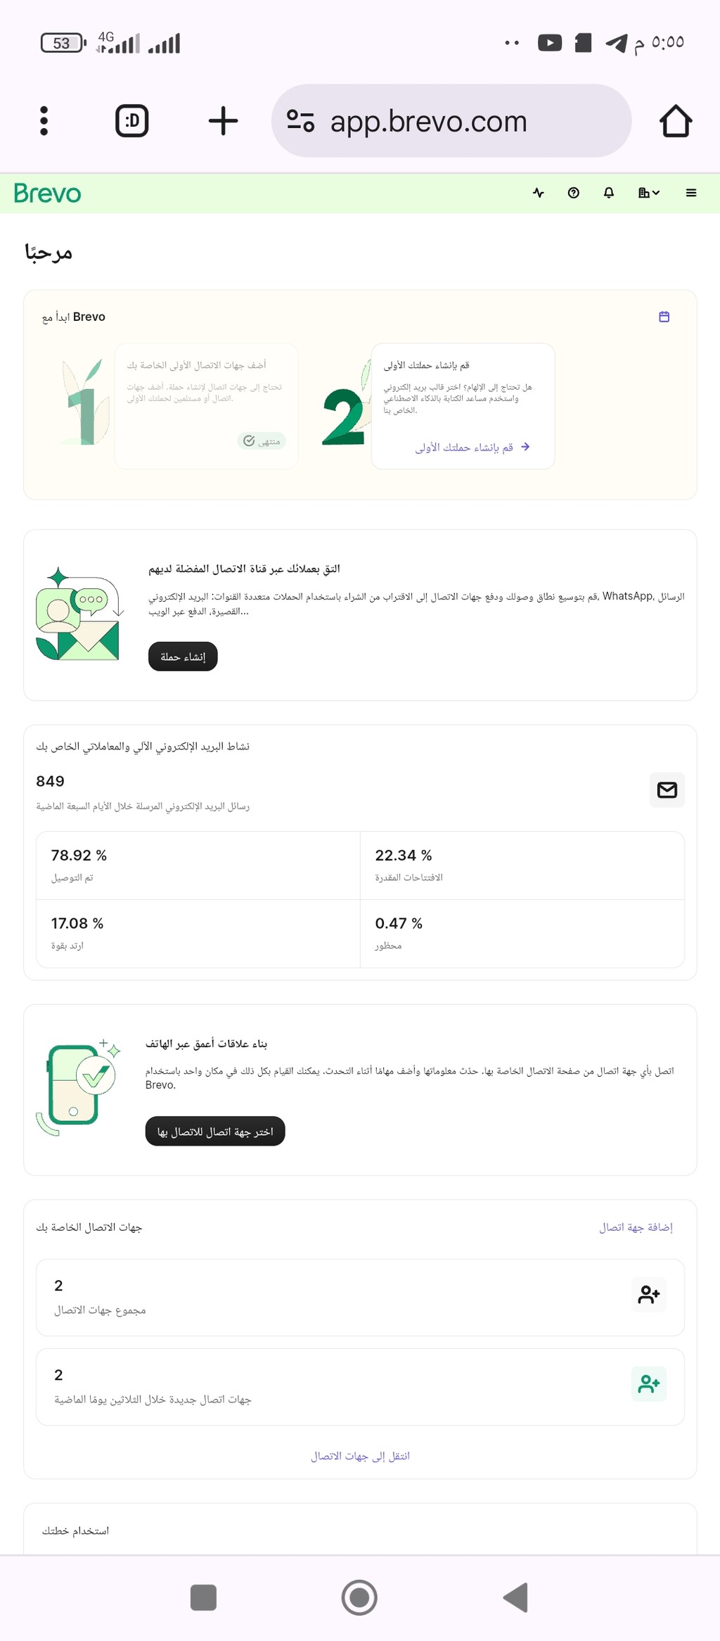
Task: Expand the organization building dropdown
Action: pos(649,193)
